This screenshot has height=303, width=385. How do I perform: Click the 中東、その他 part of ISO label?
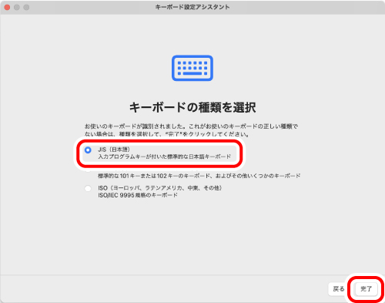pyautogui.click(x=205, y=188)
